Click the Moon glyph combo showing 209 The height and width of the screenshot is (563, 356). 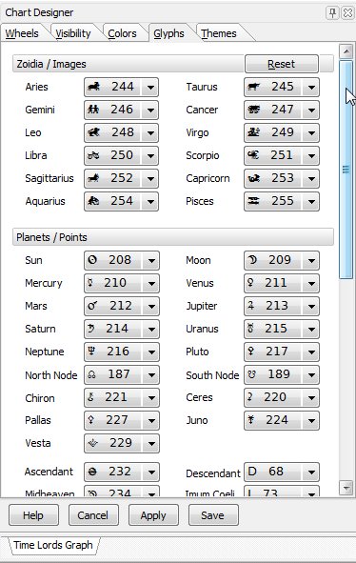tap(282, 260)
